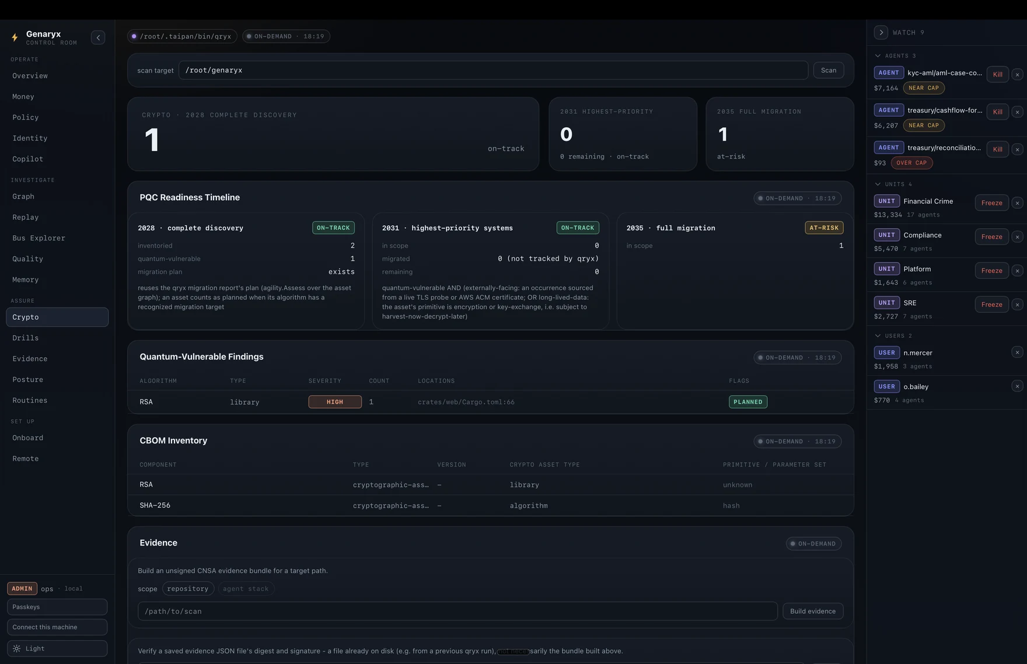The height and width of the screenshot is (664, 1027).
Task: Open the Memory page
Action: pyautogui.click(x=57, y=280)
